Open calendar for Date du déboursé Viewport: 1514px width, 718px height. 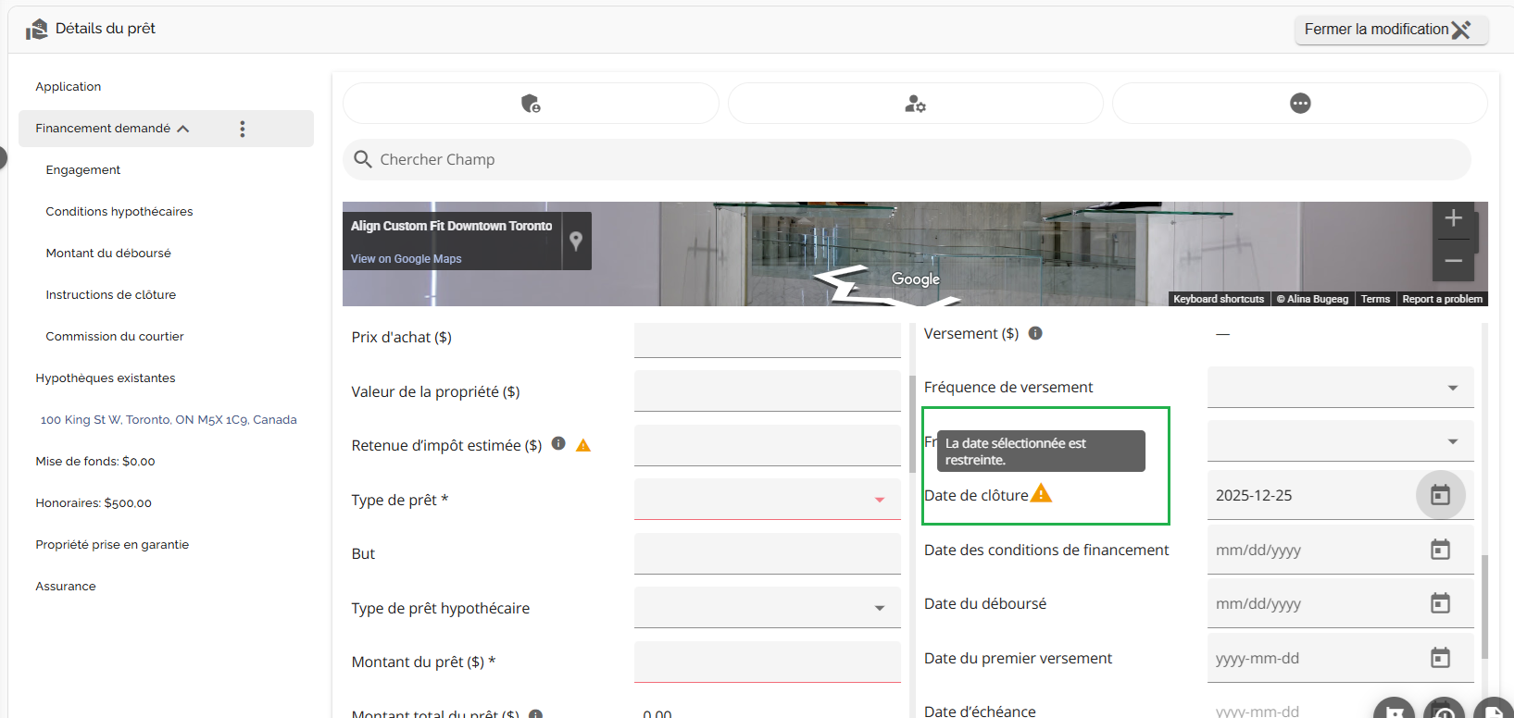click(x=1440, y=603)
